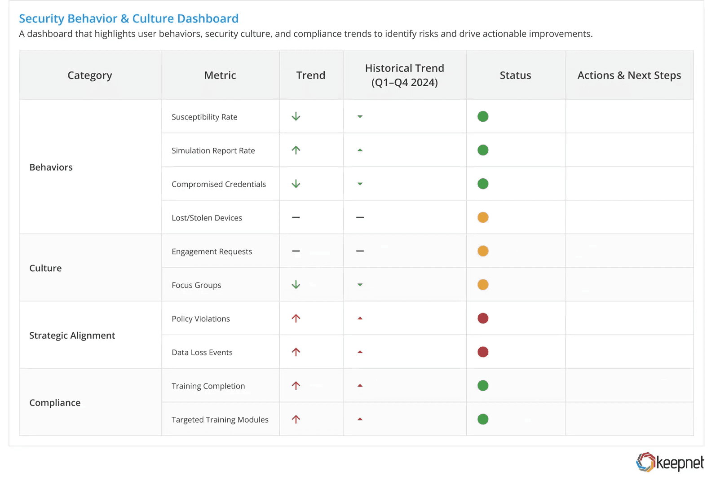This screenshot has height=485, width=716.
Task: Click the Focus Groups metric text
Action: tap(196, 285)
